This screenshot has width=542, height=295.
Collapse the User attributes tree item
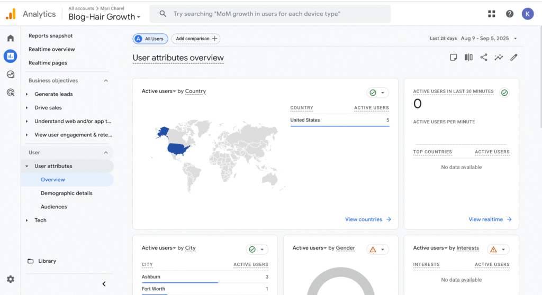coord(26,166)
